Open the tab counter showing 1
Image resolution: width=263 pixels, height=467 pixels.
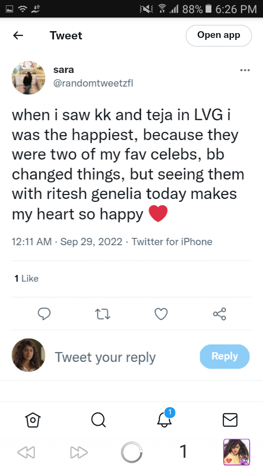(184, 451)
